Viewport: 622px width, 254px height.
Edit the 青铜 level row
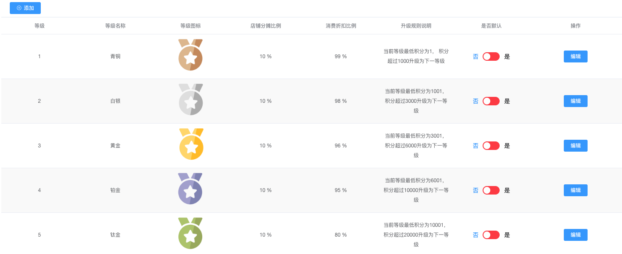tap(575, 56)
